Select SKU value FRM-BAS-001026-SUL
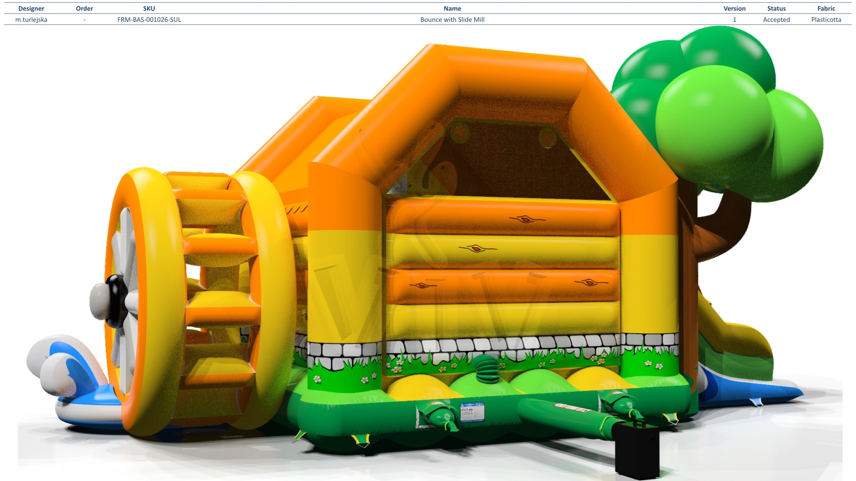 149,20
